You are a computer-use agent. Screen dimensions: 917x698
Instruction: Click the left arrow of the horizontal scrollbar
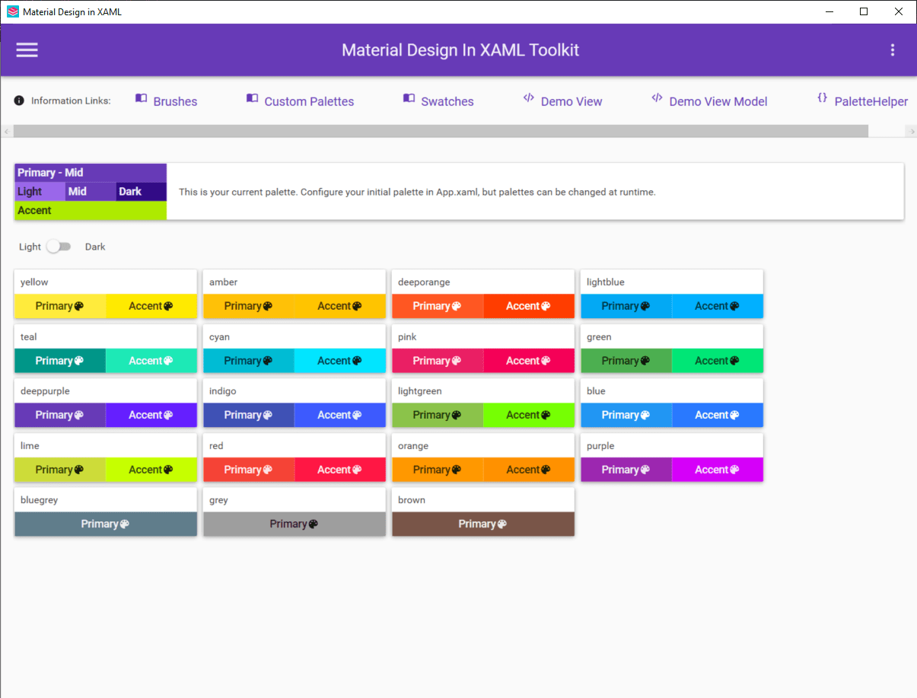7,131
